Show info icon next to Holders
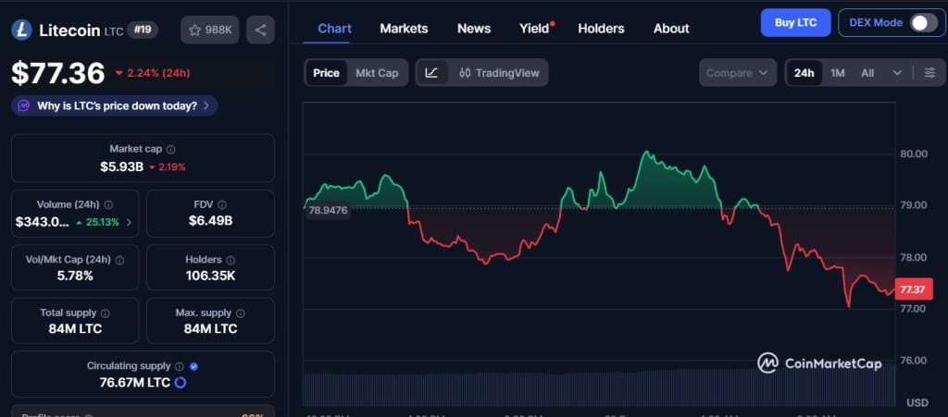 231,260
